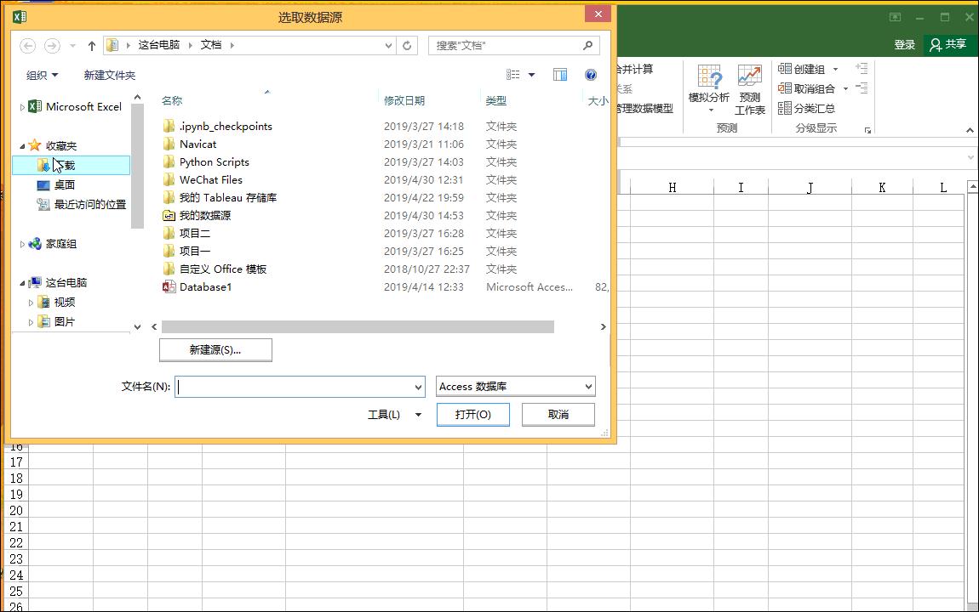The width and height of the screenshot is (979, 612).
Task: Click the Back navigation arrow in dialog
Action: [x=27, y=46]
